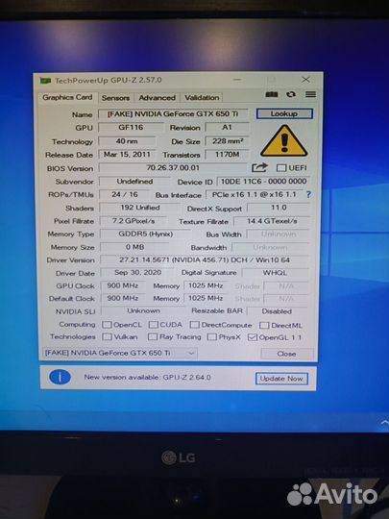The height and width of the screenshot is (519, 389).
Task: Click the Bus Width value Unknown
Action: [x=279, y=235]
